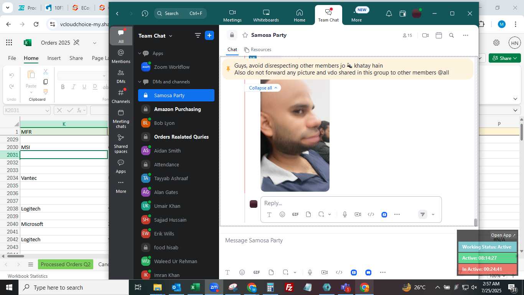The height and width of the screenshot is (295, 524).
Task: Open chat list filter icon
Action: 198,35
